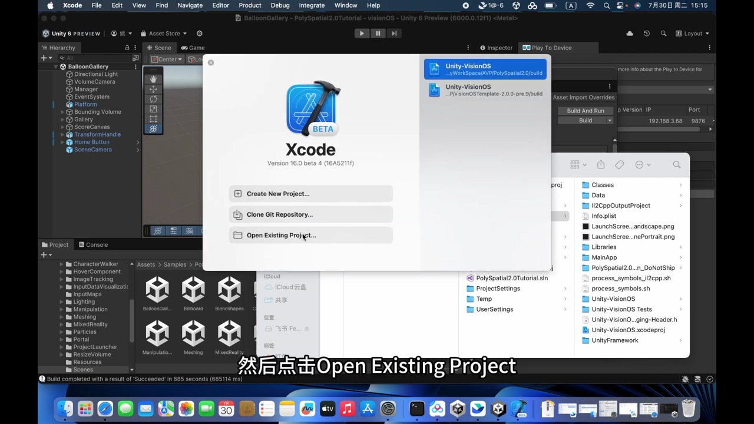754x424 pixels.
Task: Switch to the Game tab
Action: [x=193, y=48]
